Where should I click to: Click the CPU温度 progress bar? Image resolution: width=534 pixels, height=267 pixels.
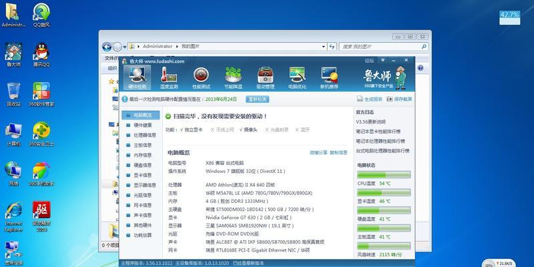383,175
